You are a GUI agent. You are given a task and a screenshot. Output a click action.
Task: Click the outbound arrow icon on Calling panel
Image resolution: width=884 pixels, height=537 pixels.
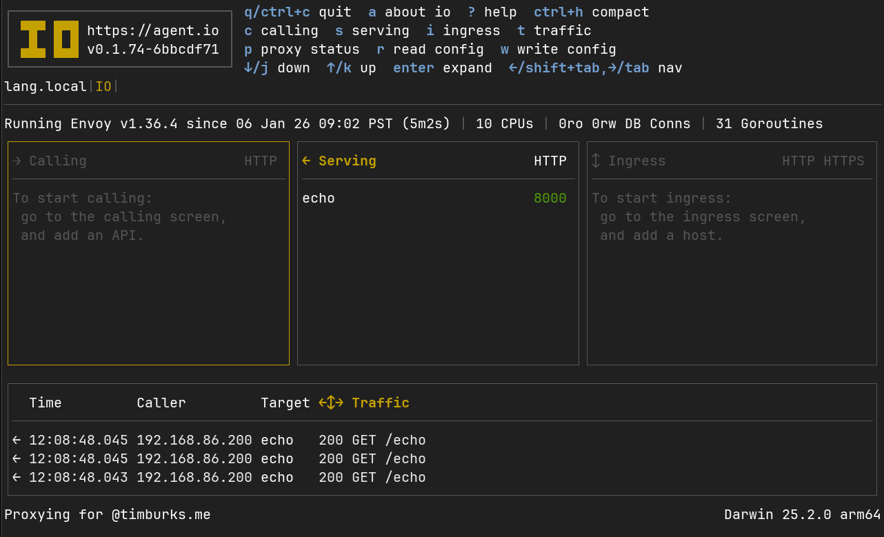click(x=15, y=160)
